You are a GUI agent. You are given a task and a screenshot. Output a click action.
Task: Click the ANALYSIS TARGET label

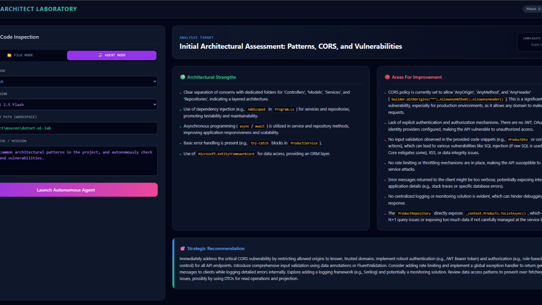[197, 38]
